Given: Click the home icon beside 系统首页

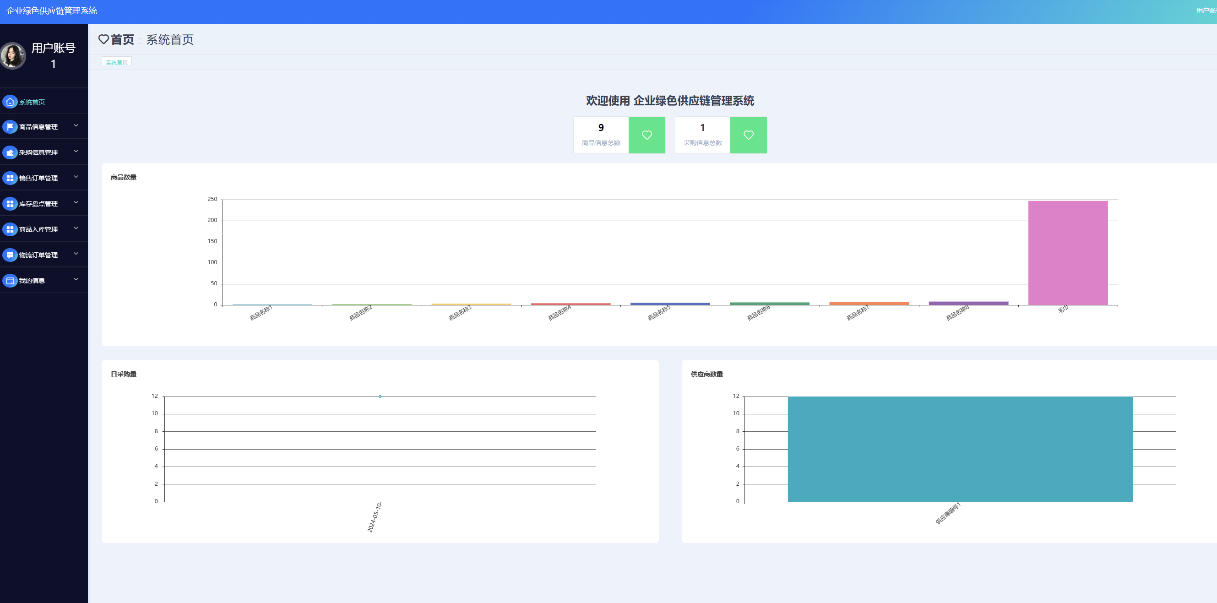Looking at the screenshot, I should 10,102.
